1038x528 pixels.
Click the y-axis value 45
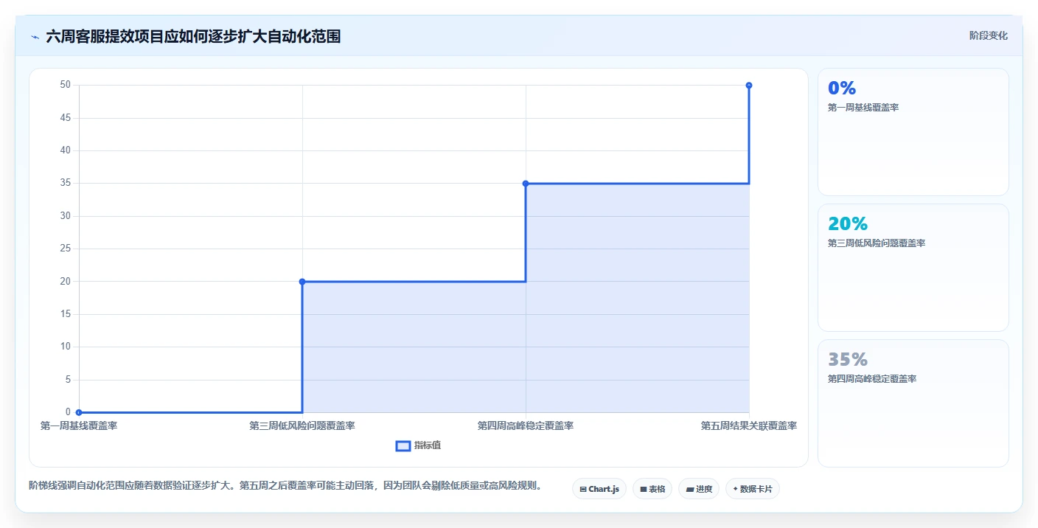click(x=66, y=118)
